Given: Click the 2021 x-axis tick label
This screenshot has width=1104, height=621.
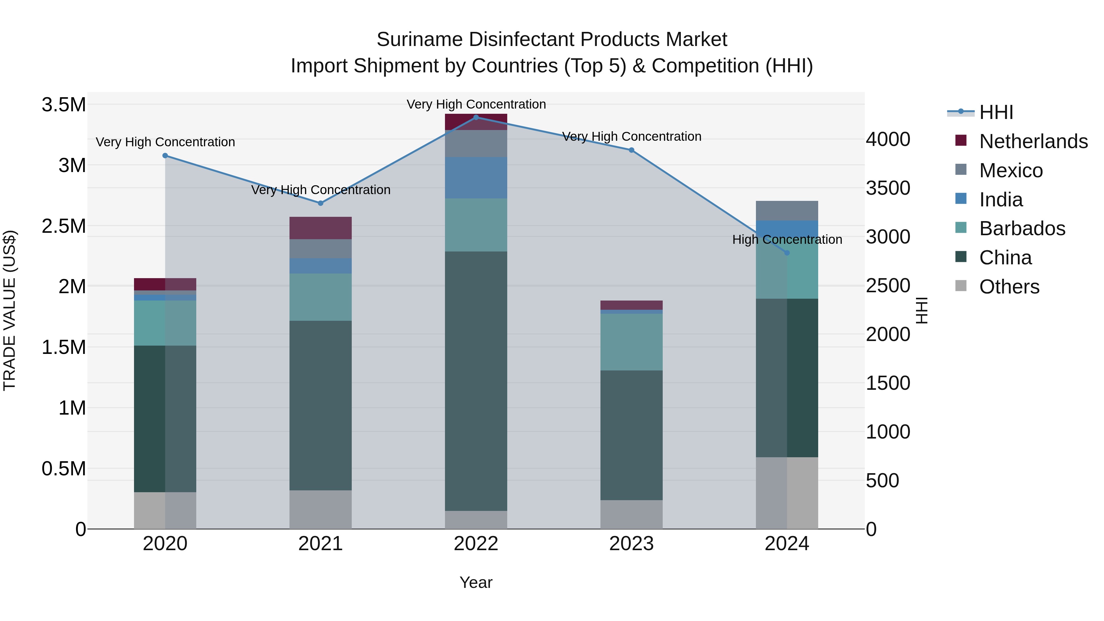Looking at the screenshot, I should click(320, 544).
